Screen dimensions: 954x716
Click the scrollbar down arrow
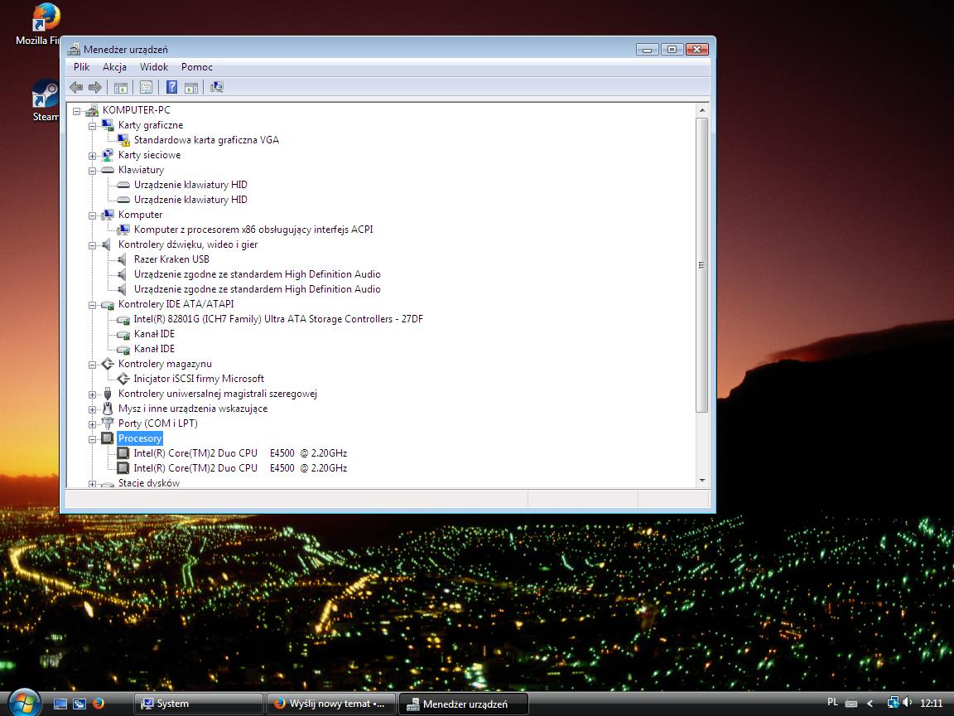pos(702,481)
